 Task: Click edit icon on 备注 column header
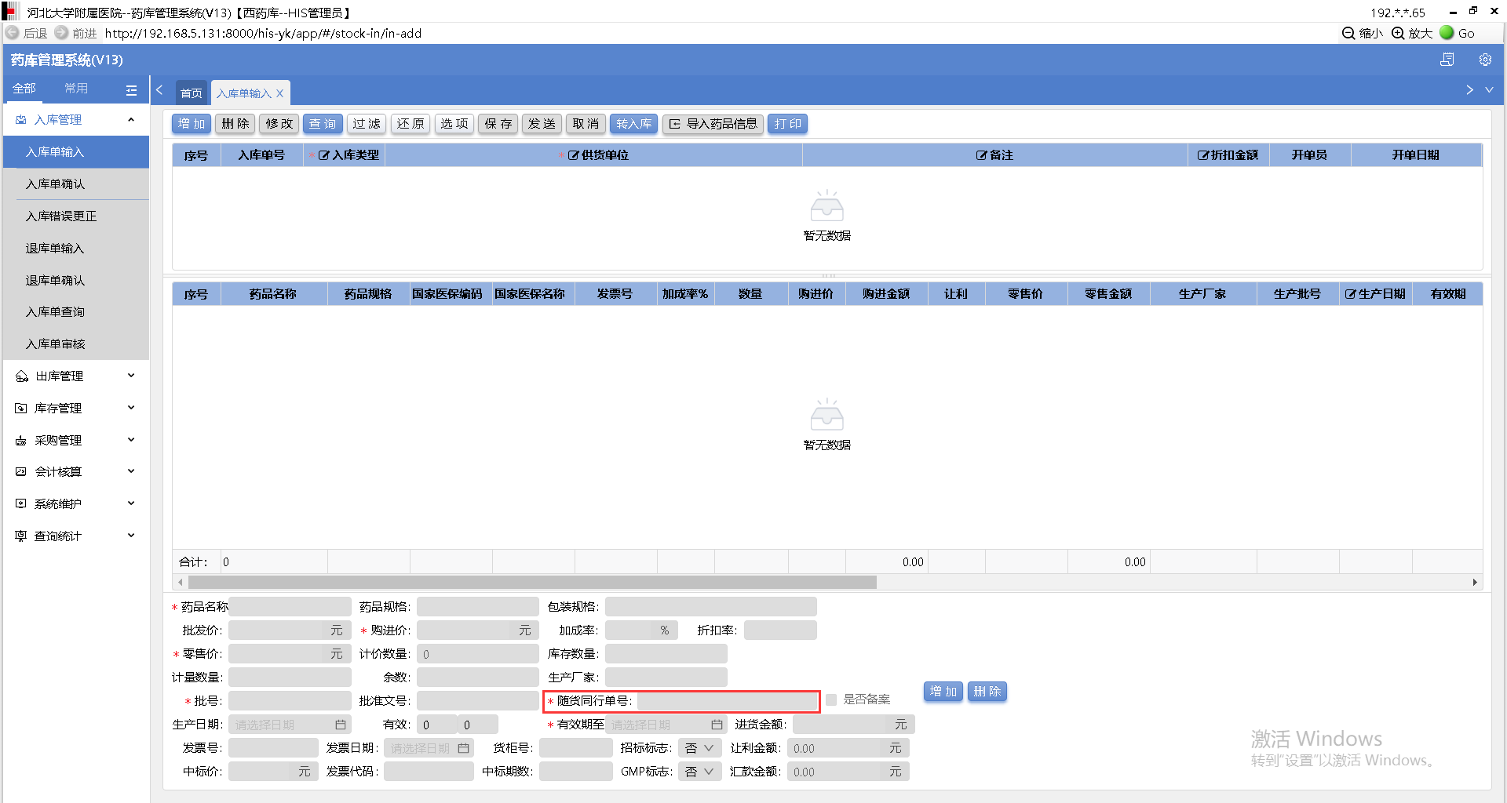click(981, 155)
